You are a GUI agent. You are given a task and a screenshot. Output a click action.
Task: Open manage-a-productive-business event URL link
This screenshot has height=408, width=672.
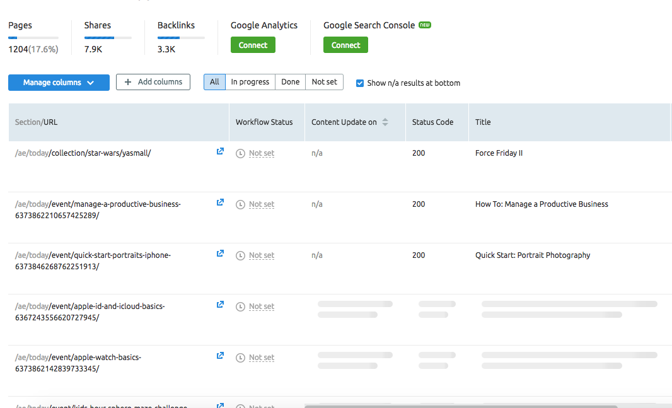click(98, 209)
